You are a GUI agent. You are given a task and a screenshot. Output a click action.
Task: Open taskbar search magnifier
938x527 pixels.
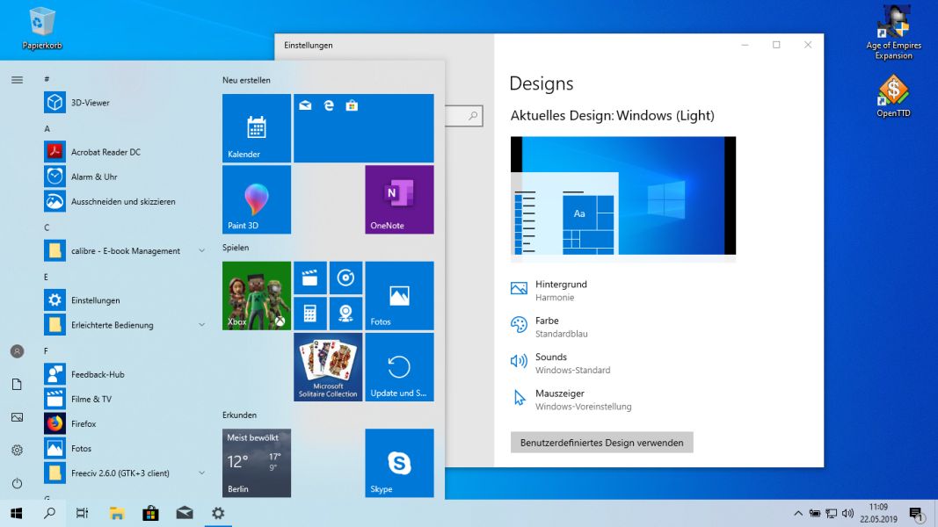(49, 513)
